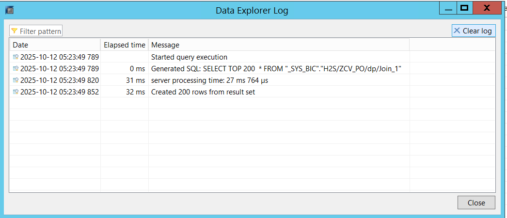507x218 pixels.
Task: Select the Created 200 rows from result set message
Action: coord(203,92)
